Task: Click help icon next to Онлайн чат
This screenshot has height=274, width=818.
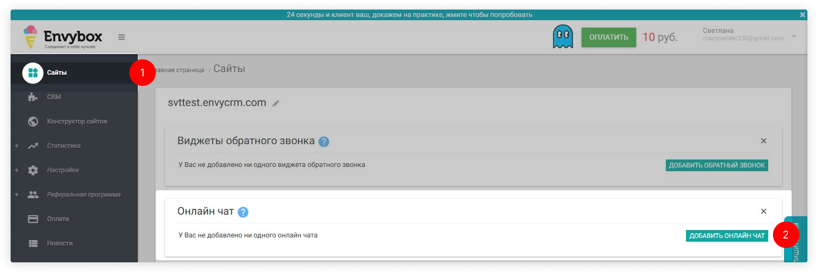Action: 243,212
